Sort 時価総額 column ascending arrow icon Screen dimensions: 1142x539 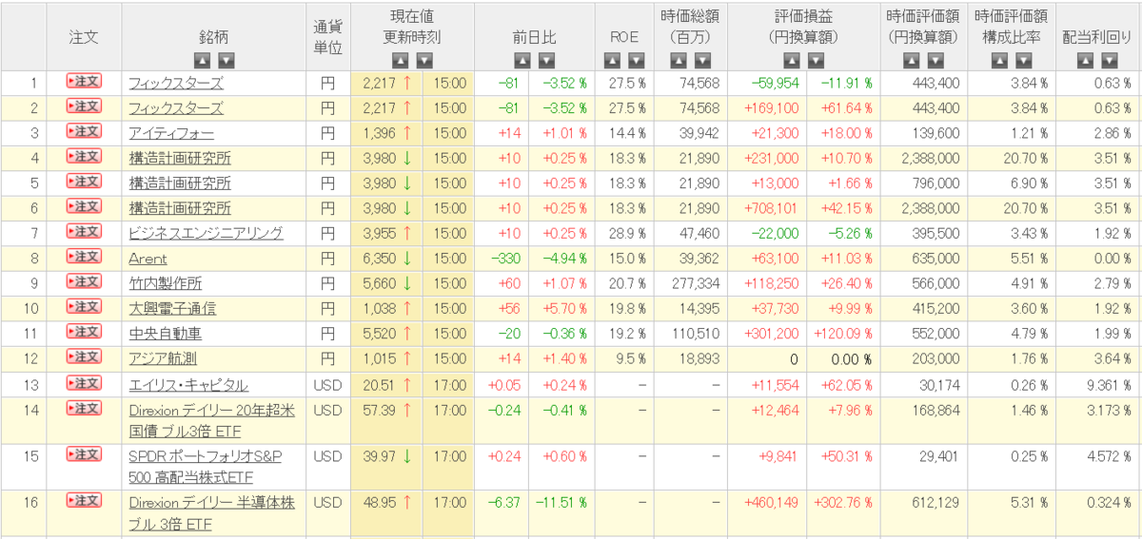click(x=677, y=60)
